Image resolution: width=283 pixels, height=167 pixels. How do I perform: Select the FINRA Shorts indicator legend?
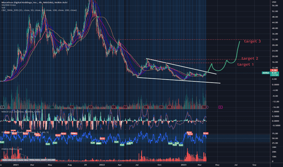click(x=12, y=149)
